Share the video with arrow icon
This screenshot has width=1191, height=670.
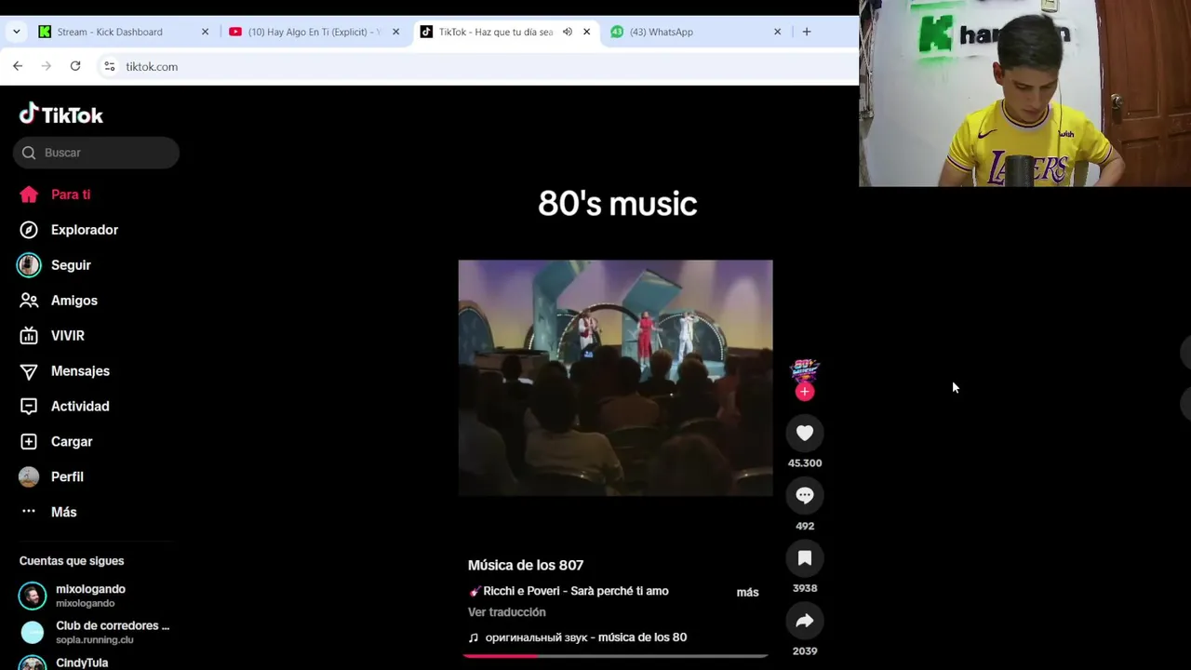tap(805, 621)
